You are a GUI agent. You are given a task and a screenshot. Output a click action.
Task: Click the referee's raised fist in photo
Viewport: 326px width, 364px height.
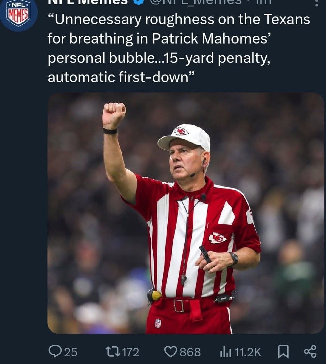(x=114, y=115)
